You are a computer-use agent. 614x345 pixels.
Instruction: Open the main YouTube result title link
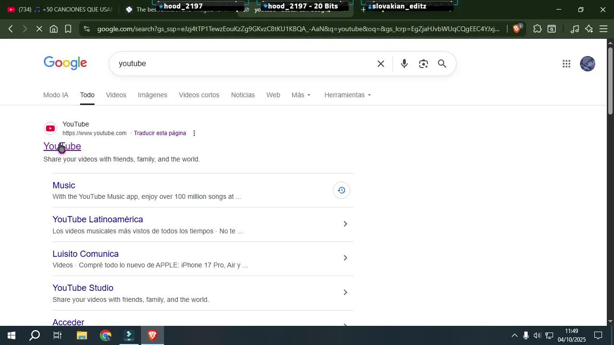tap(62, 146)
